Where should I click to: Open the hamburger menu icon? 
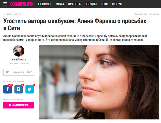point(5,4)
